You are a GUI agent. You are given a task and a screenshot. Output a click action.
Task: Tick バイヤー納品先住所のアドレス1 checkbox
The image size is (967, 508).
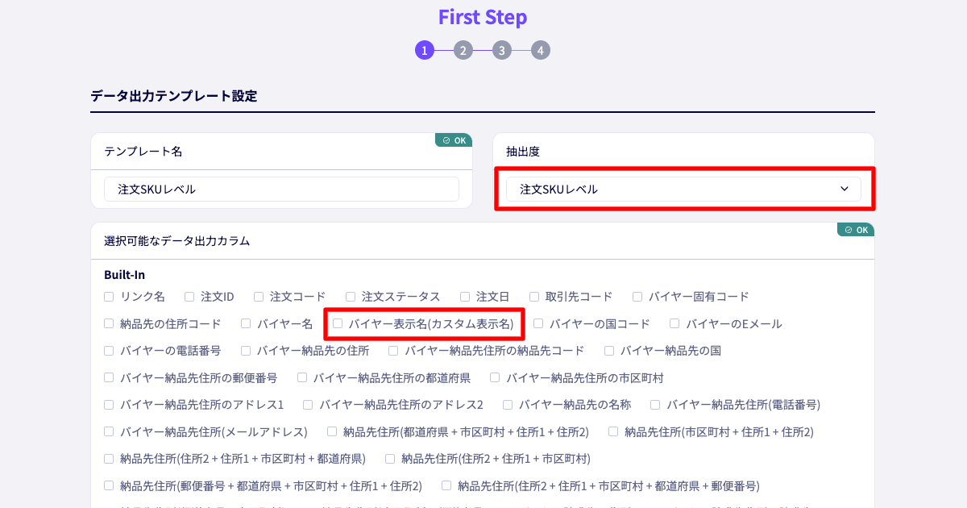coord(109,405)
